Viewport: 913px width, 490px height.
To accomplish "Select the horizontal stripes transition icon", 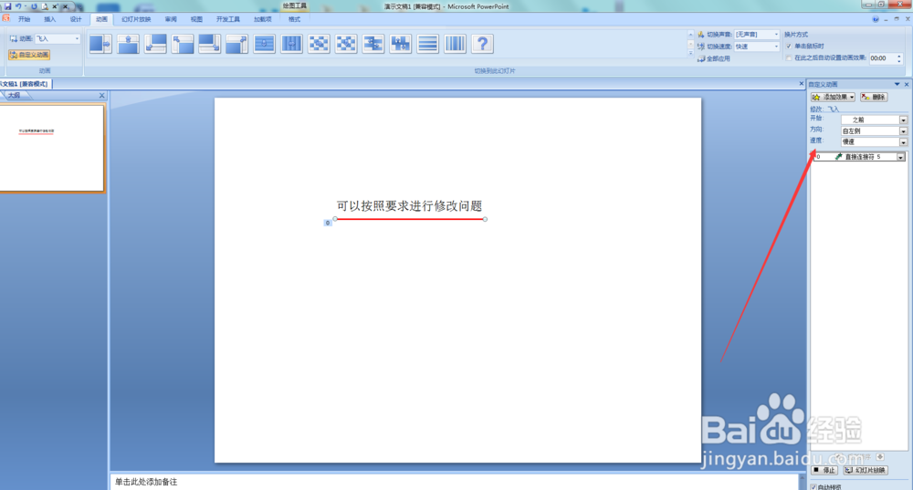I will coord(427,44).
